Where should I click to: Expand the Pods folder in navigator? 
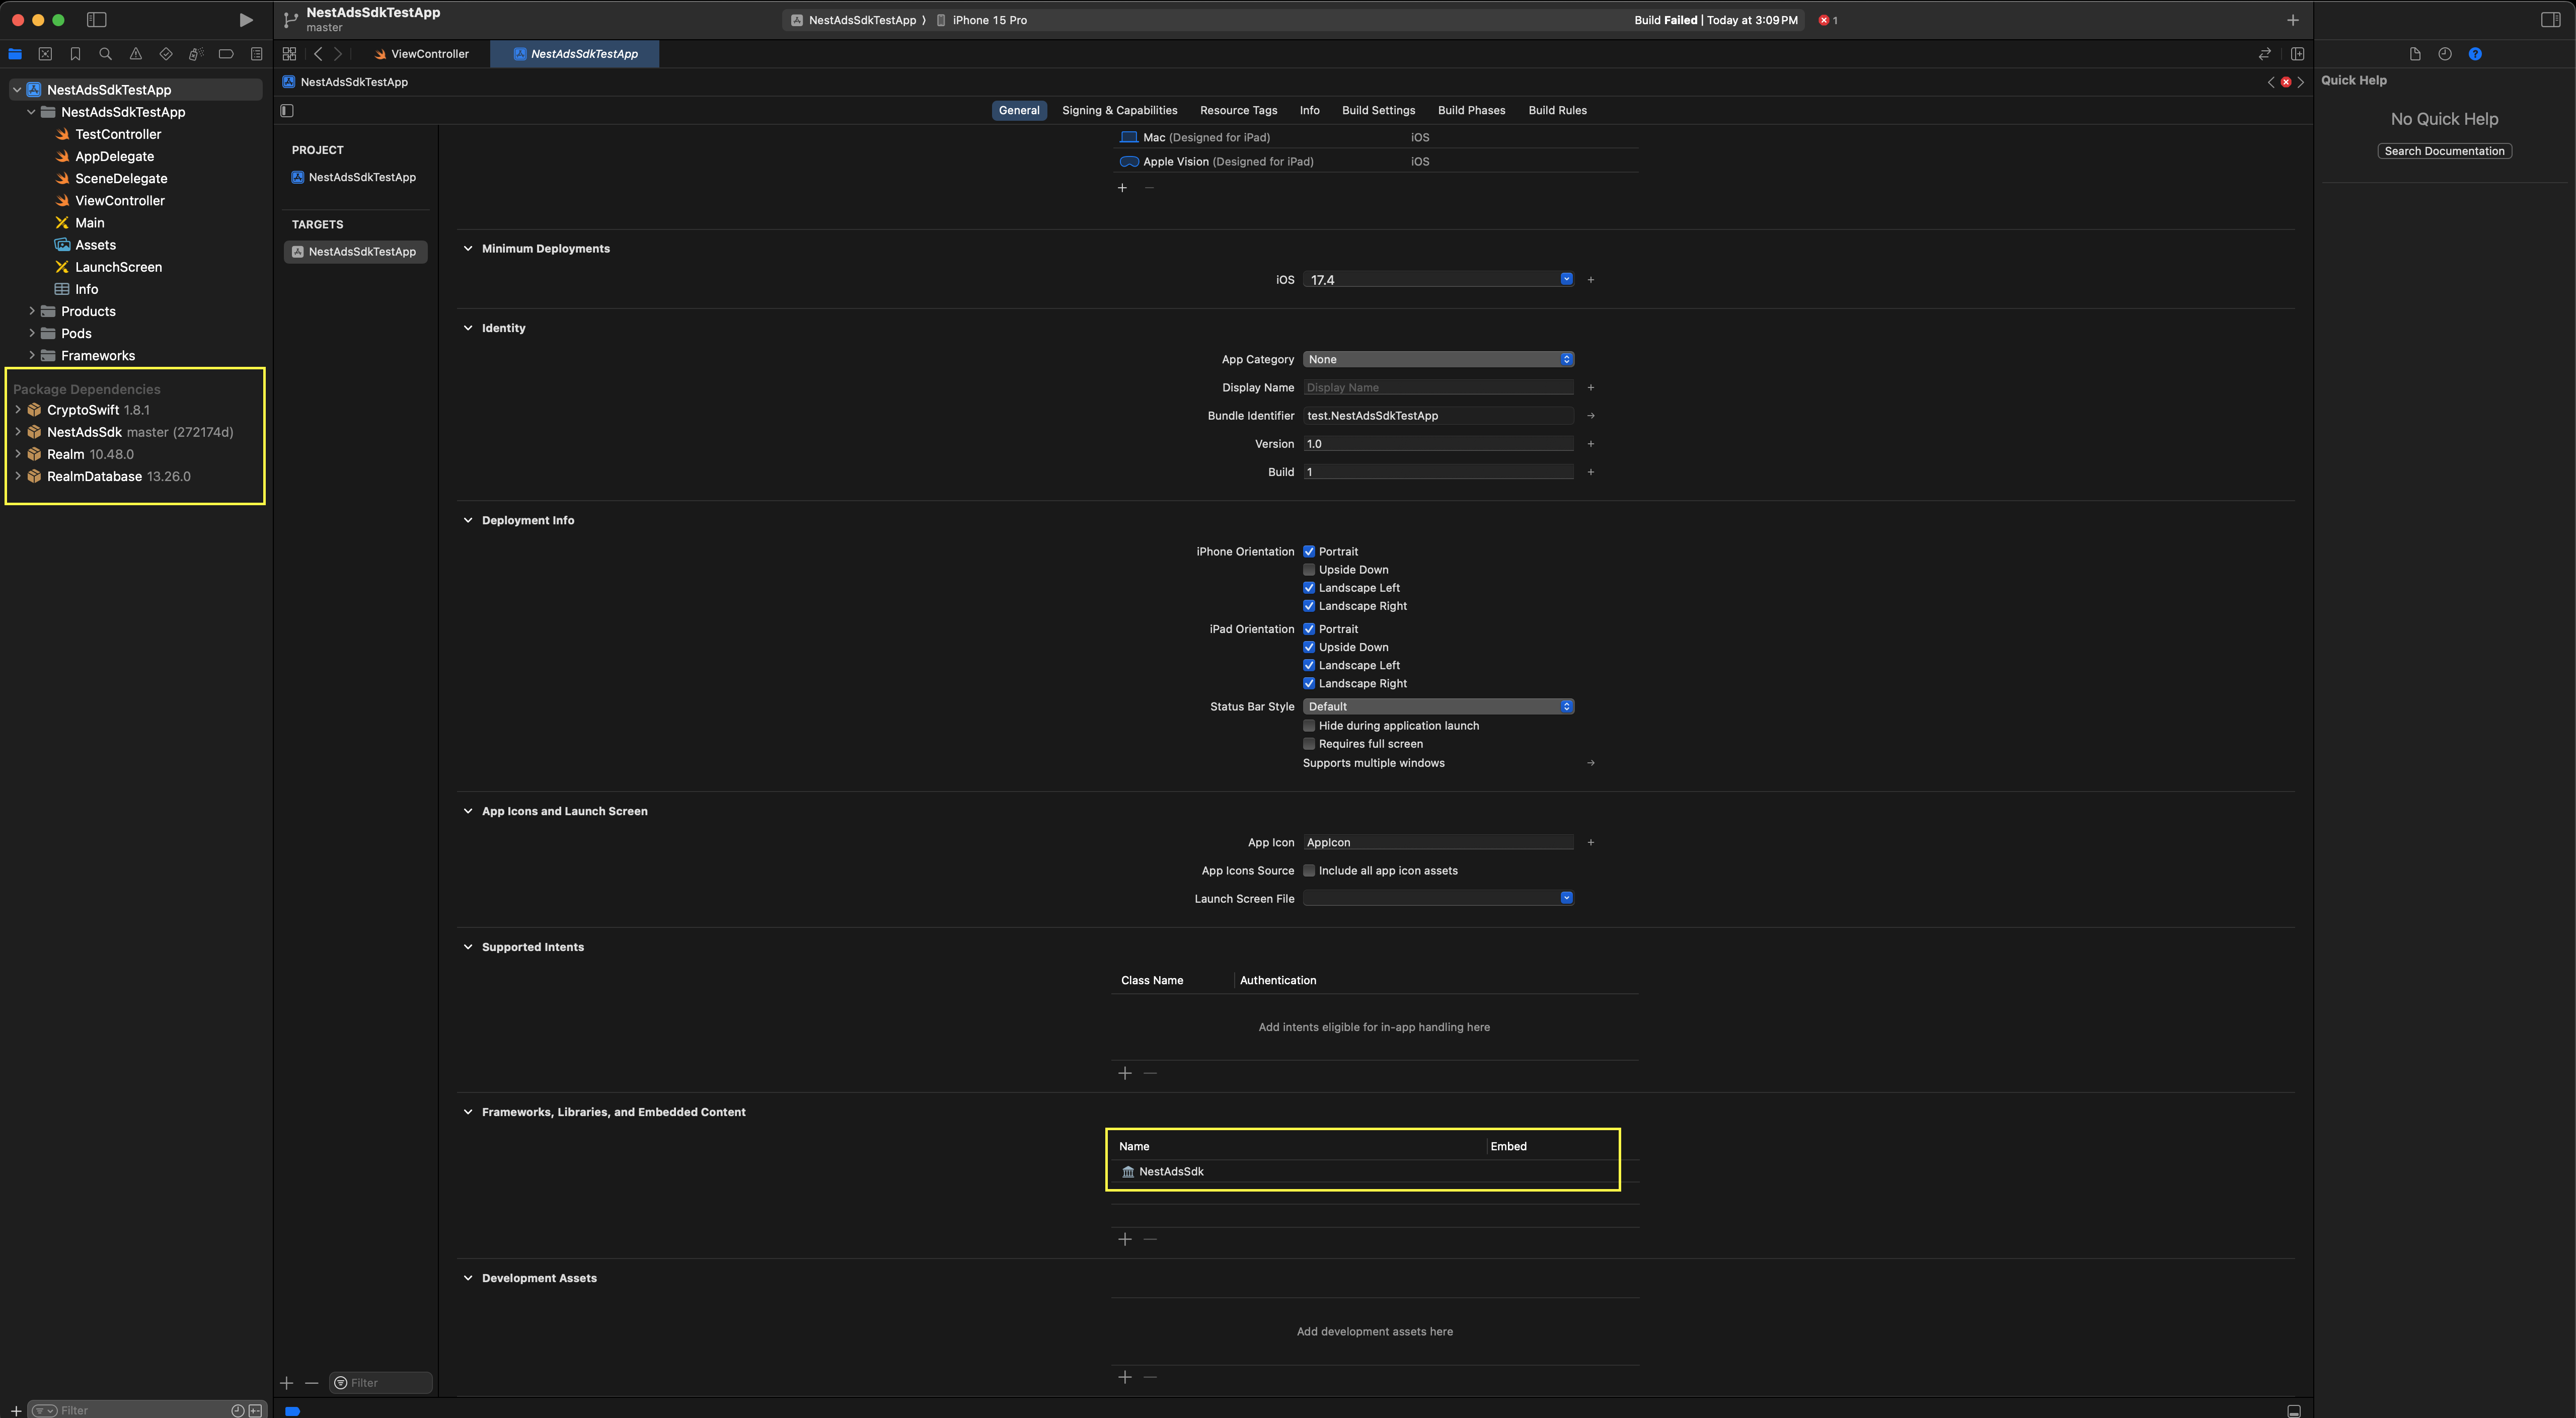point(32,333)
